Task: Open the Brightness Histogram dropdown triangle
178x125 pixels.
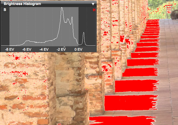Action: (93, 4)
